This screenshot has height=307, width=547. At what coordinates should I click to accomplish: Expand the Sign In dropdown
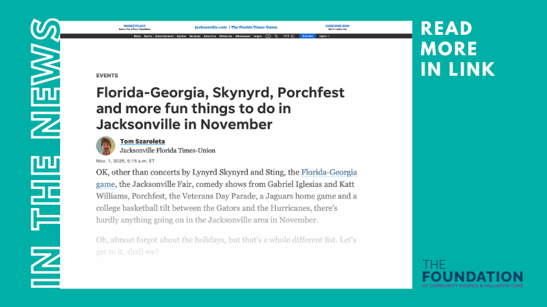(324, 36)
